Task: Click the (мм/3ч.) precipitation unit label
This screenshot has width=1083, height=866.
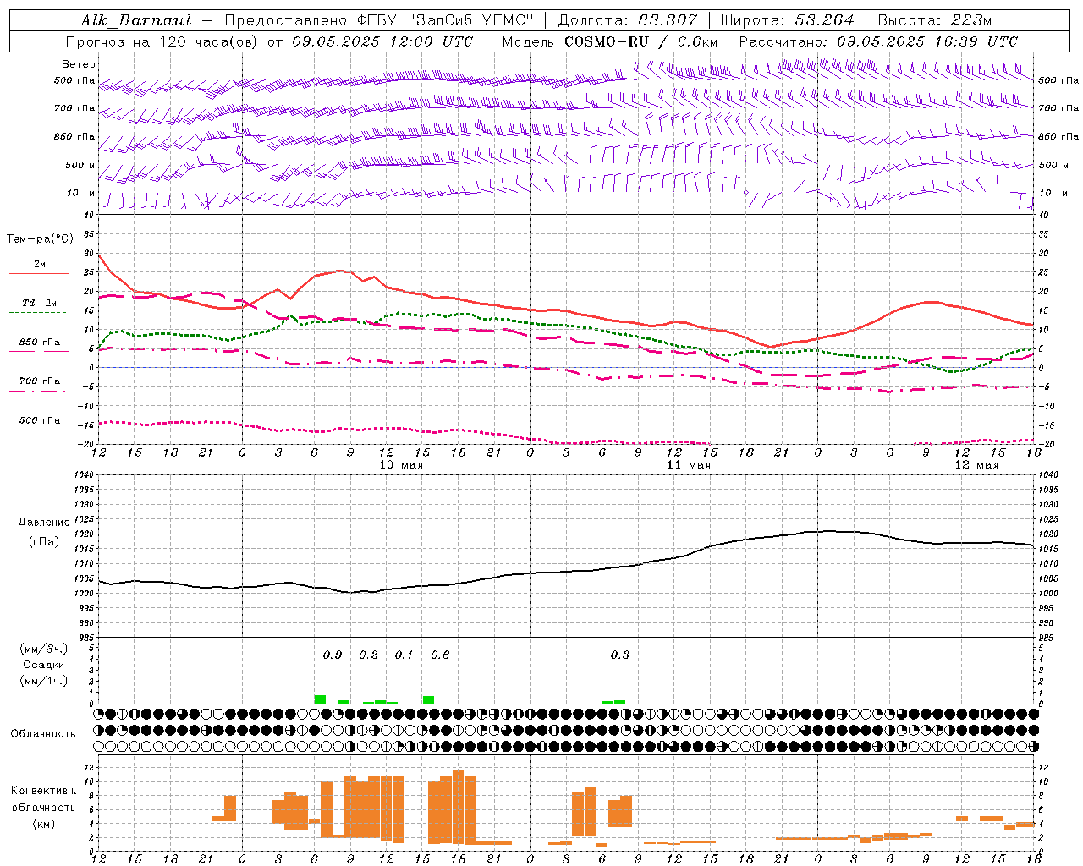Action: pos(44,649)
